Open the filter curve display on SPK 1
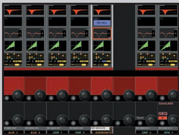The image size is (179, 135). [169, 10]
